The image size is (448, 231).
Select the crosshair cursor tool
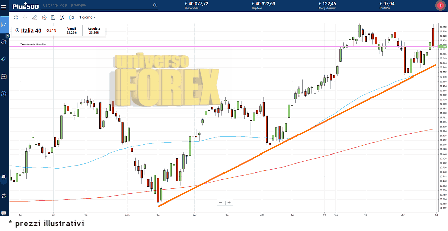pos(25,17)
